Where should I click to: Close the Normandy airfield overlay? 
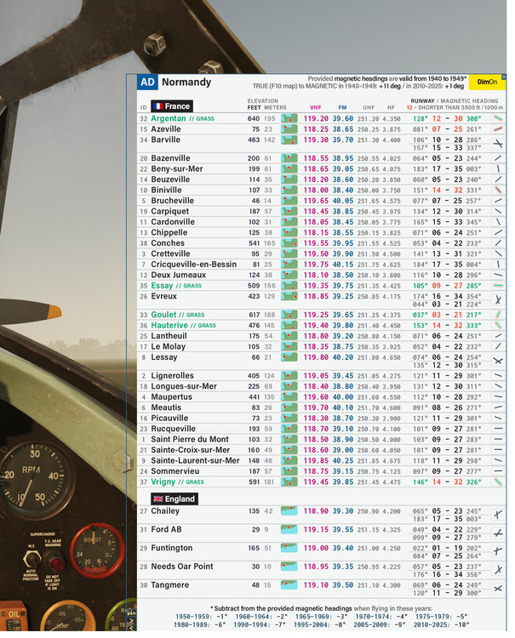pyautogui.click(x=504, y=77)
